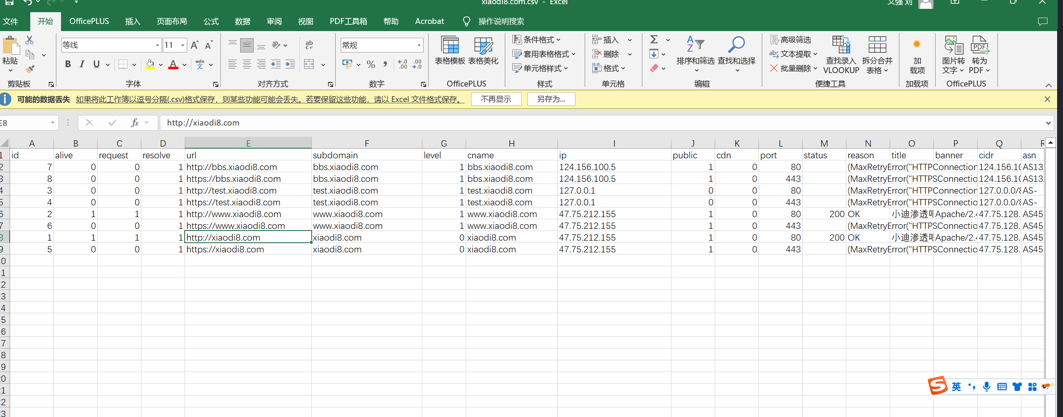Click the 批量删除 batch delete button
Screen dimensions: 1063x417
pos(794,68)
